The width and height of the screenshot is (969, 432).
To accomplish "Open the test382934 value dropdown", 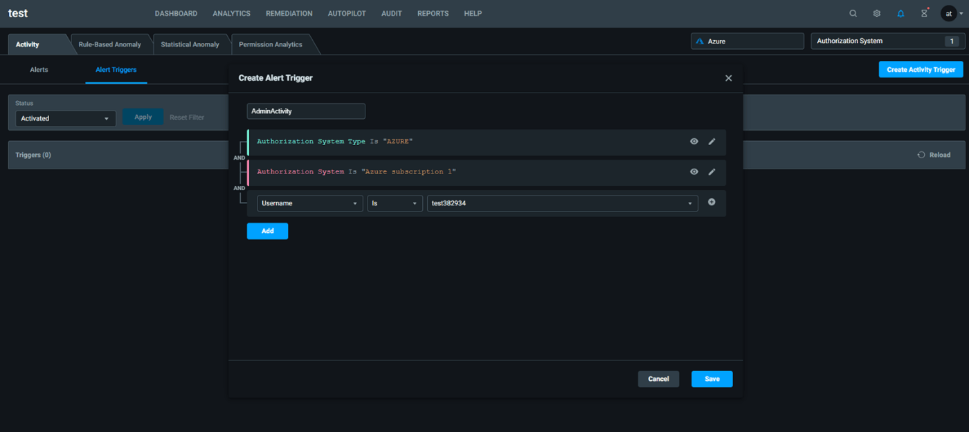I will pos(563,203).
